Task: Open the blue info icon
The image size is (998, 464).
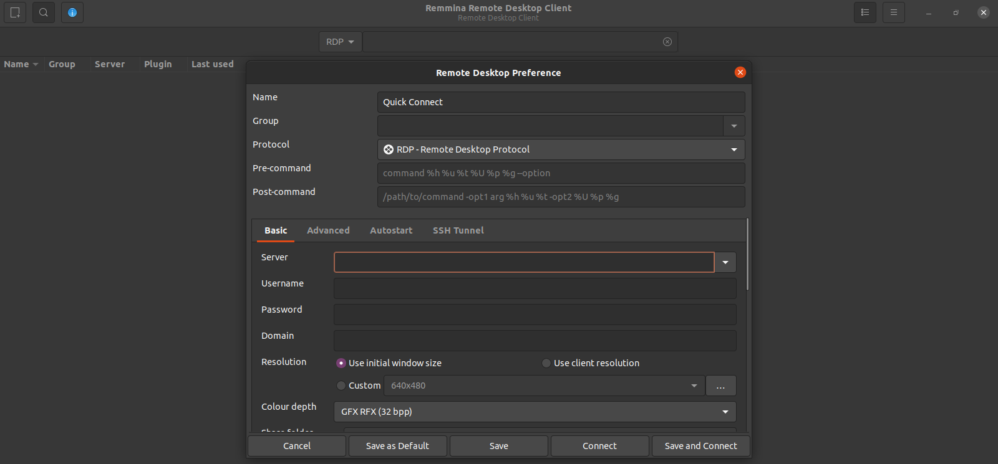Action: tap(72, 12)
